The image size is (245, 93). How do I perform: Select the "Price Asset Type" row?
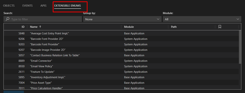[x=121, y=83]
